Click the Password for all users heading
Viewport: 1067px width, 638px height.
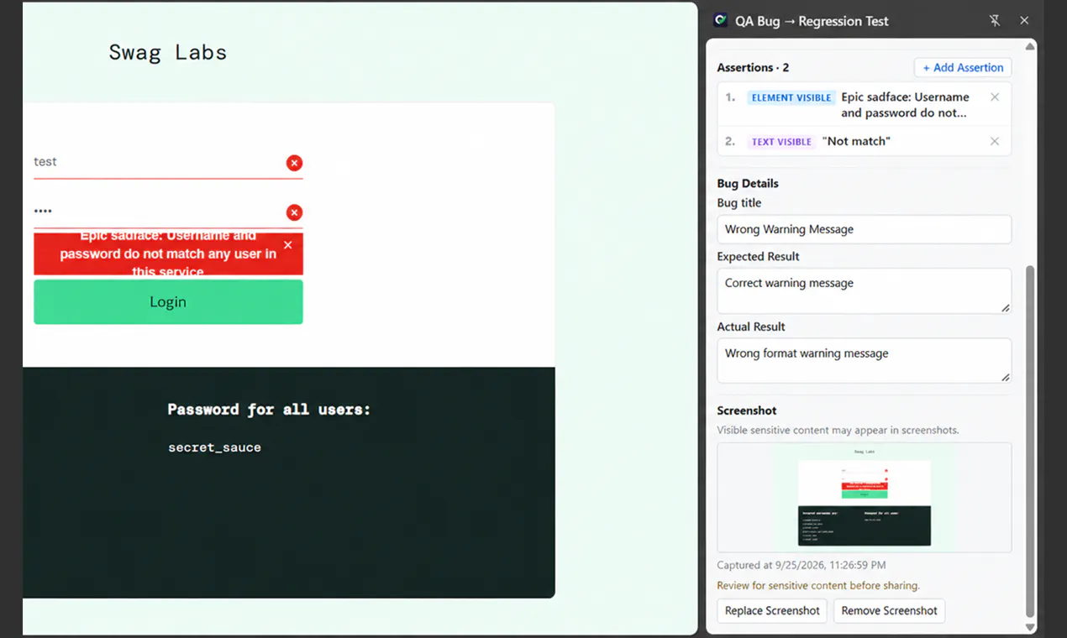(x=269, y=410)
